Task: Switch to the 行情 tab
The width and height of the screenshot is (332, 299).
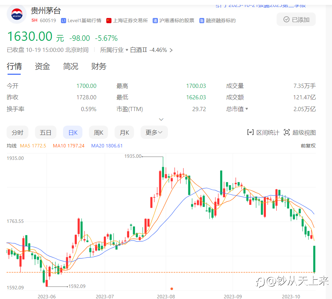Action: click(14, 66)
